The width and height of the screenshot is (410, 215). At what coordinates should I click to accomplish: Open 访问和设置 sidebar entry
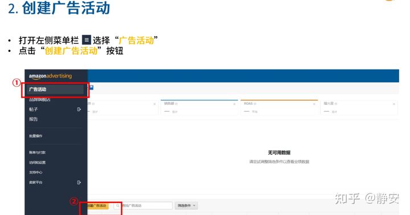pos(38,163)
